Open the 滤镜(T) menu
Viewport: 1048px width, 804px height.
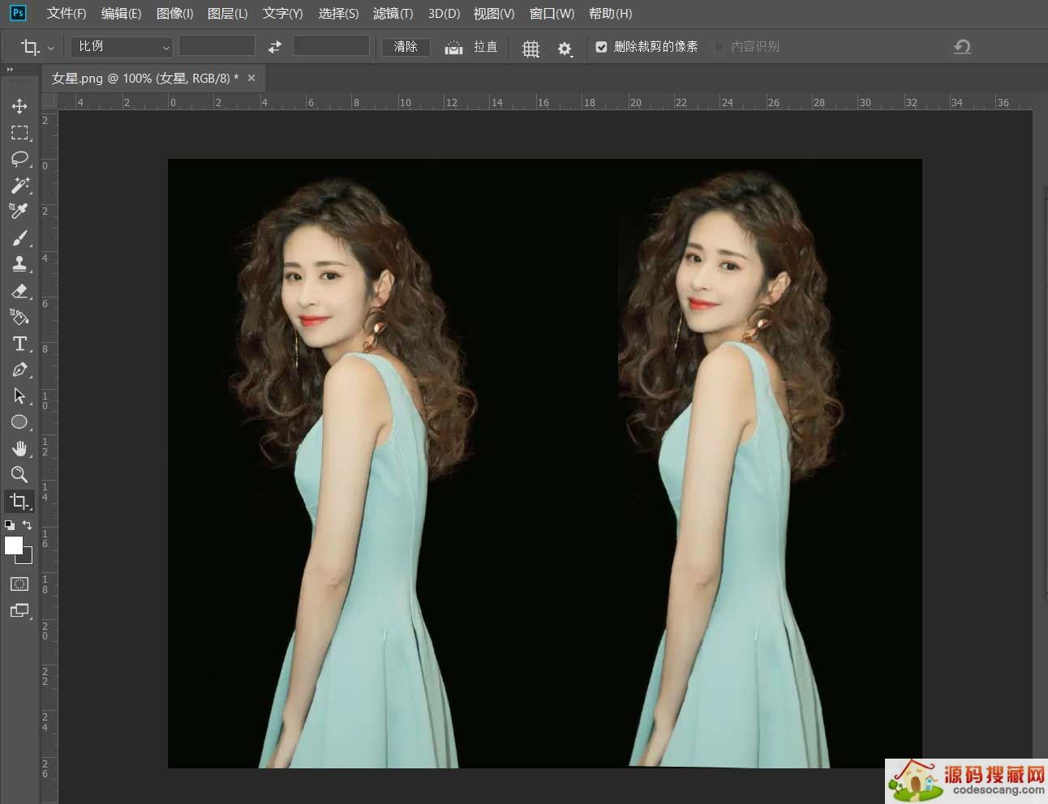click(393, 14)
